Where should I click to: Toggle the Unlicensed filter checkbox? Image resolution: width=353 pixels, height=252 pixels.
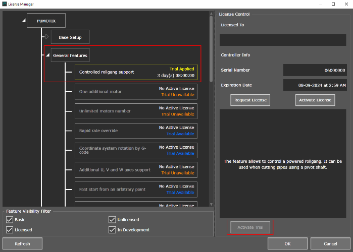coord(113,220)
